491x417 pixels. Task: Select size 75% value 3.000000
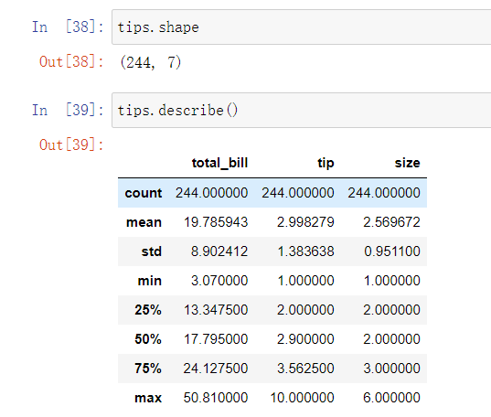[391, 369]
